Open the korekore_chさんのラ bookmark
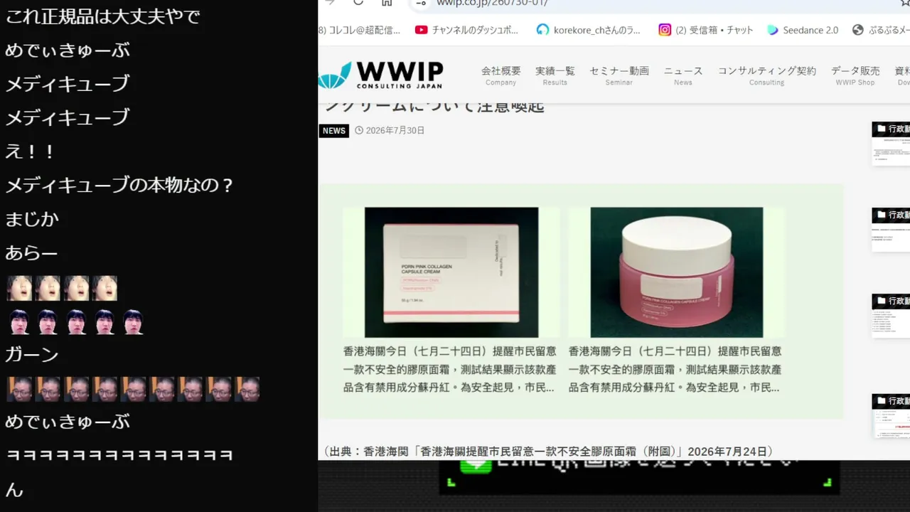910x512 pixels. click(x=589, y=30)
